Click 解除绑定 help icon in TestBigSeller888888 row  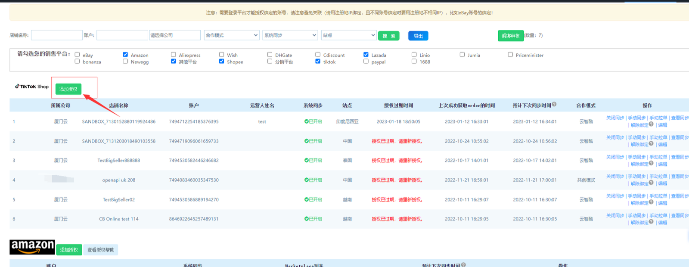pyautogui.click(x=651, y=163)
